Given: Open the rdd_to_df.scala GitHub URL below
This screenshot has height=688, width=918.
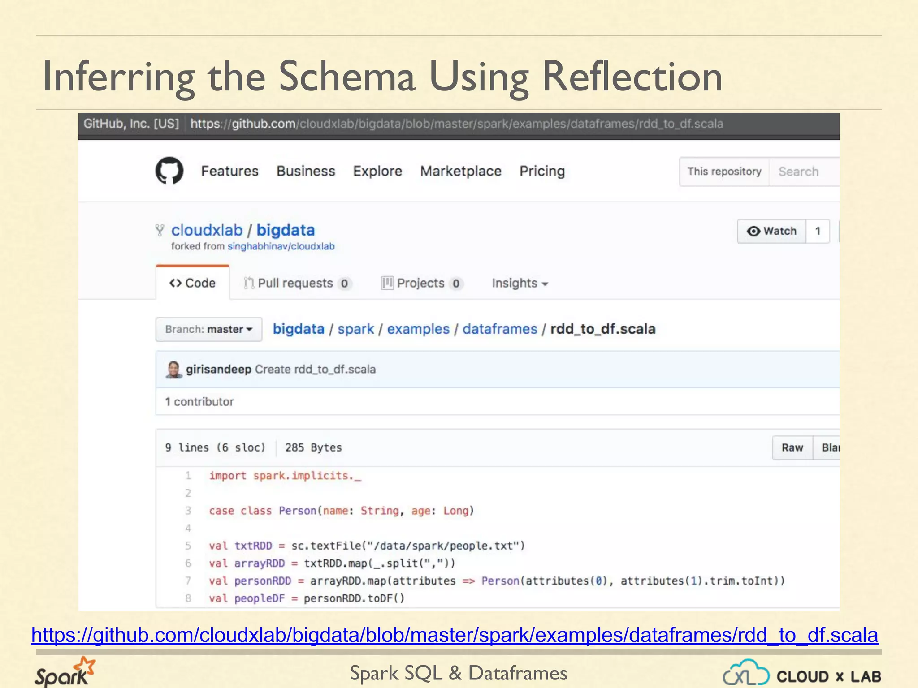Looking at the screenshot, I should pyautogui.click(x=455, y=635).
